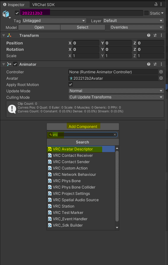168x265 pixels.
Task: Toggle Apply Root Motion checkbox
Action: 71,84
